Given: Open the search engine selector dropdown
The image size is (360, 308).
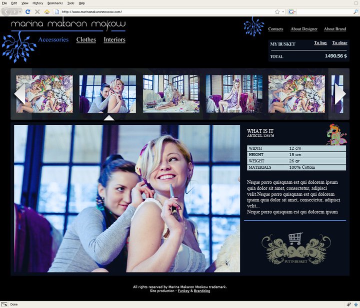Looking at the screenshot, I should point(292,11).
